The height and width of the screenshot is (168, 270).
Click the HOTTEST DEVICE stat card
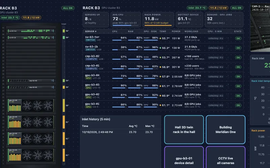click(189, 19)
